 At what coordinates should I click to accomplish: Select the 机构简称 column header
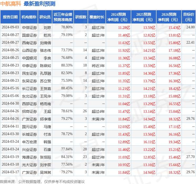29,17
